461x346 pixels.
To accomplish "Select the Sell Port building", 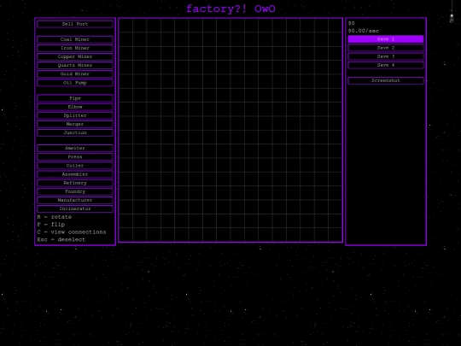I will click(x=75, y=24).
